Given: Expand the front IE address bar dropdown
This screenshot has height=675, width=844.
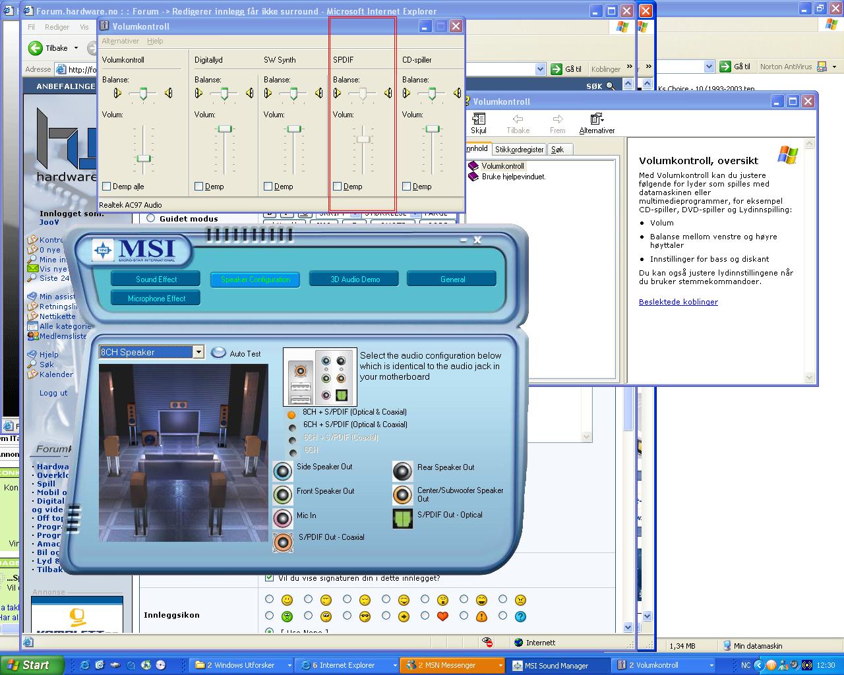Looking at the screenshot, I should [540, 69].
